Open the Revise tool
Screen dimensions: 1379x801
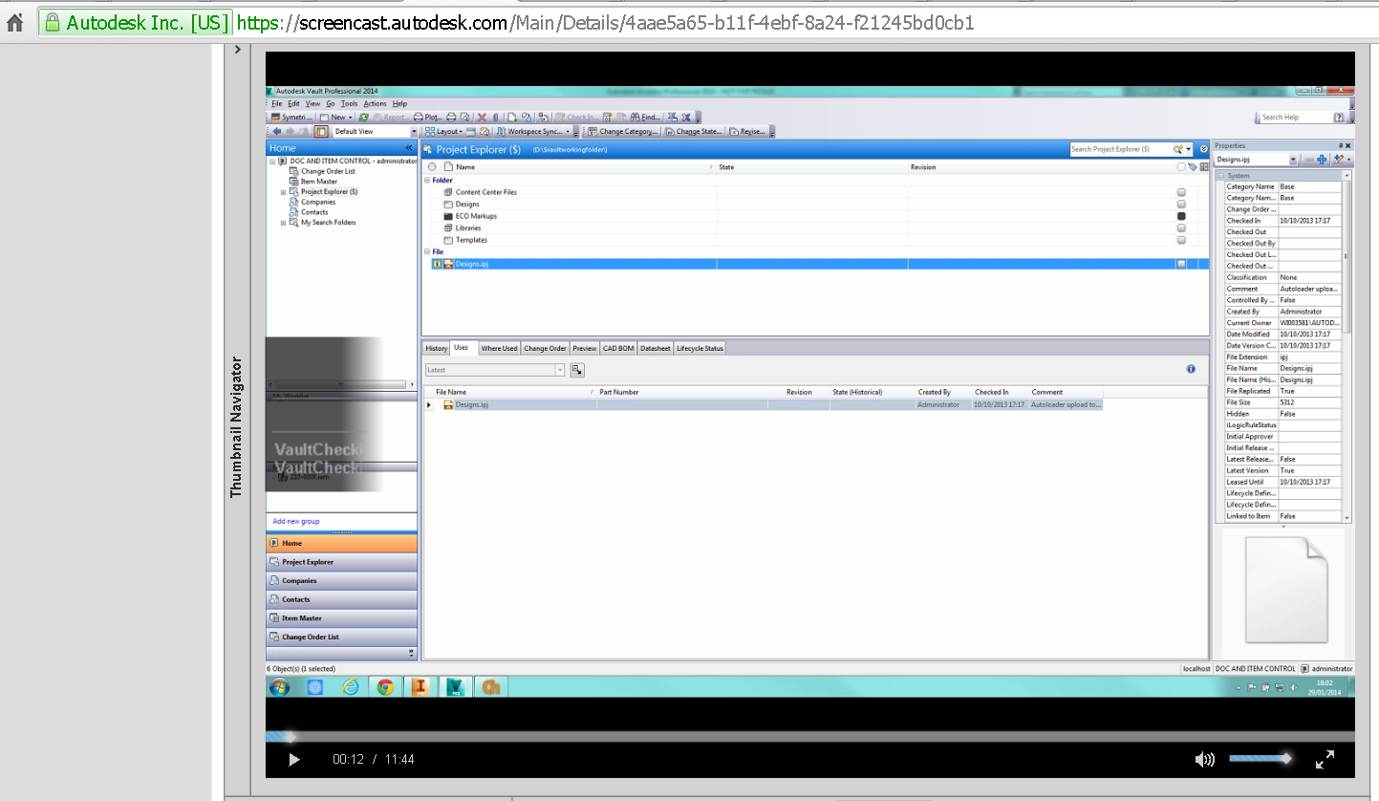coord(747,131)
